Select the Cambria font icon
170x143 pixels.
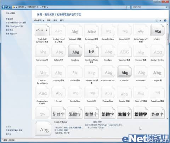(75, 51)
